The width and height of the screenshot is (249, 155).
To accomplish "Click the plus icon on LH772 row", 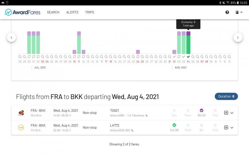I will 226,127.
